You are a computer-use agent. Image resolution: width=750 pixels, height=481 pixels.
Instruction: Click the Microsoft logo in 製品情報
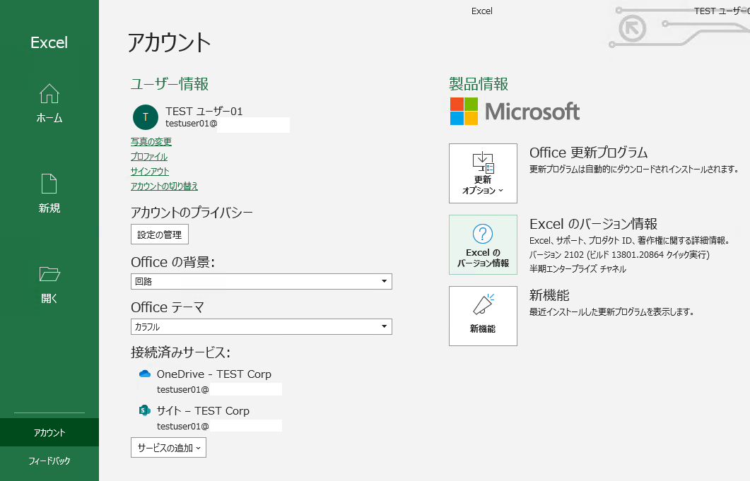coord(515,112)
